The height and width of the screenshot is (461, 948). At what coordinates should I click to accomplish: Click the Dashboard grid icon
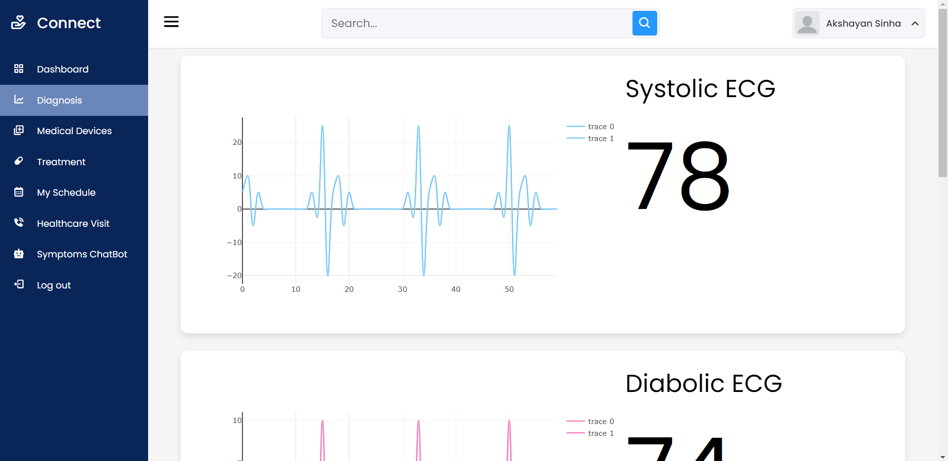19,69
